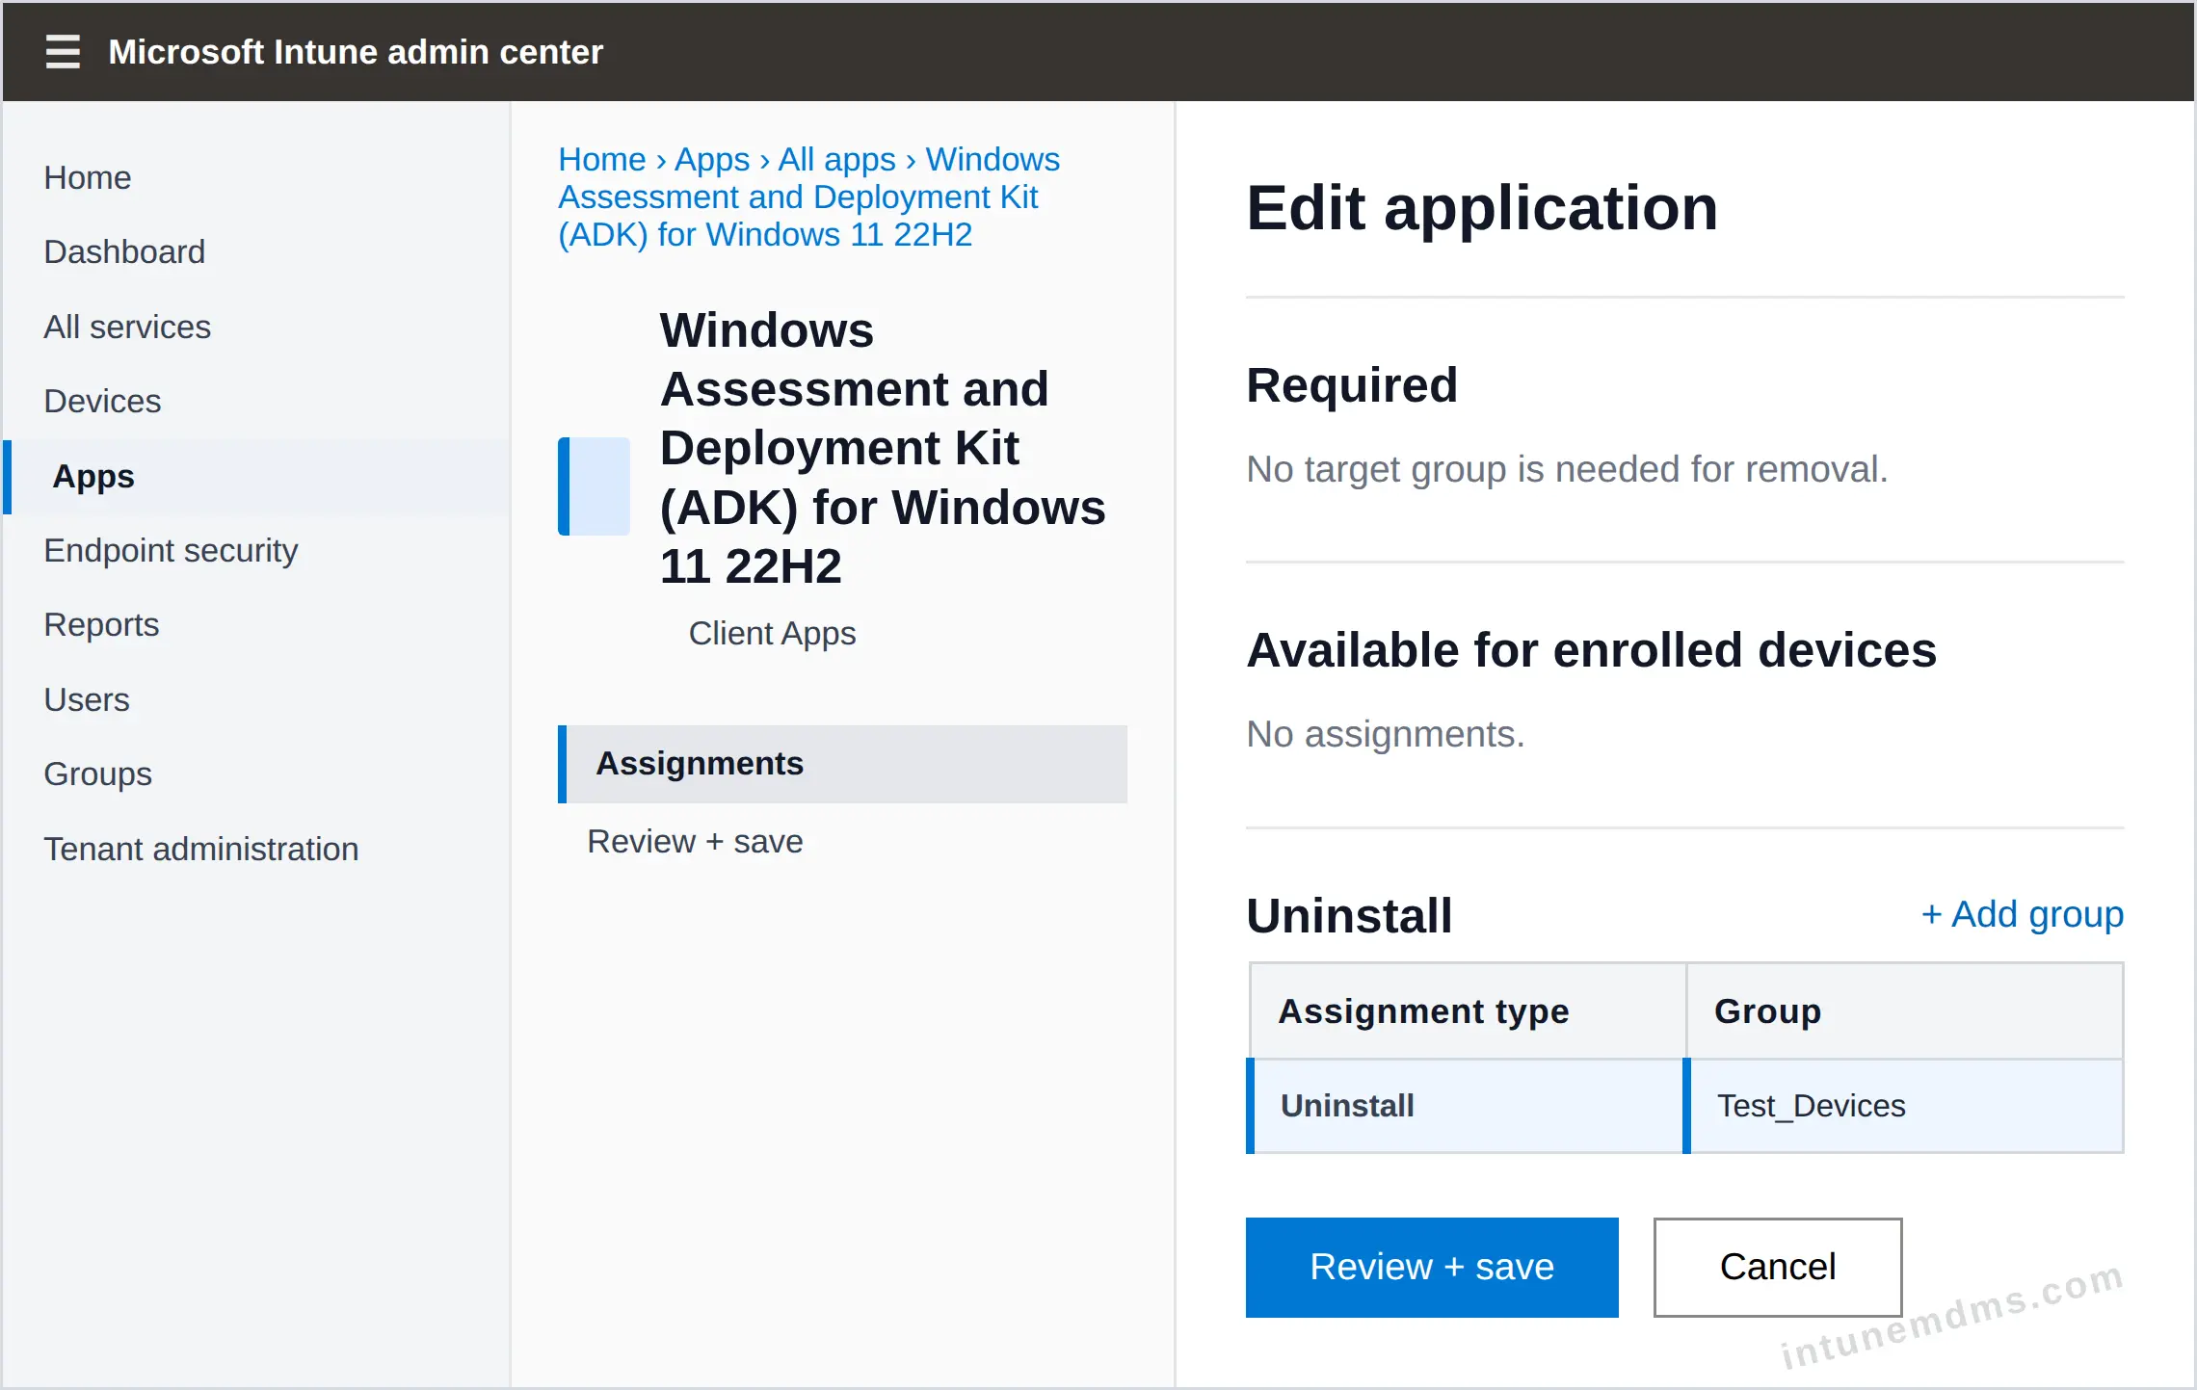Follow the All apps breadcrumb link
The height and width of the screenshot is (1390, 2197).
837,159
